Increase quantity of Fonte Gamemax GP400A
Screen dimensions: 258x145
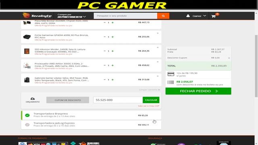112,37
